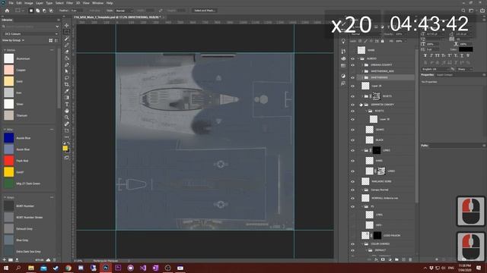Screen dimensions: 487x273
Task: Select the Lasso tool
Action: point(67,77)
